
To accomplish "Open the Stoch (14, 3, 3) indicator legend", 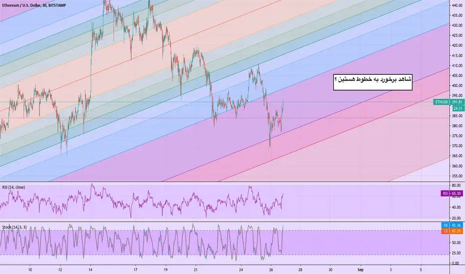I will tap(14, 227).
